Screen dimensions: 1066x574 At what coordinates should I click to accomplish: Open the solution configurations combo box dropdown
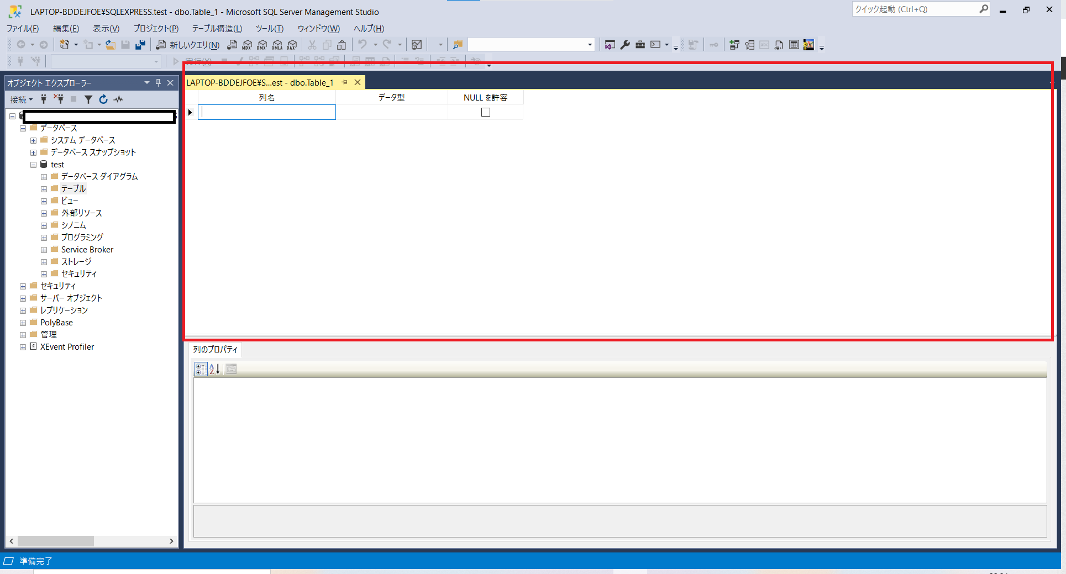pos(590,45)
